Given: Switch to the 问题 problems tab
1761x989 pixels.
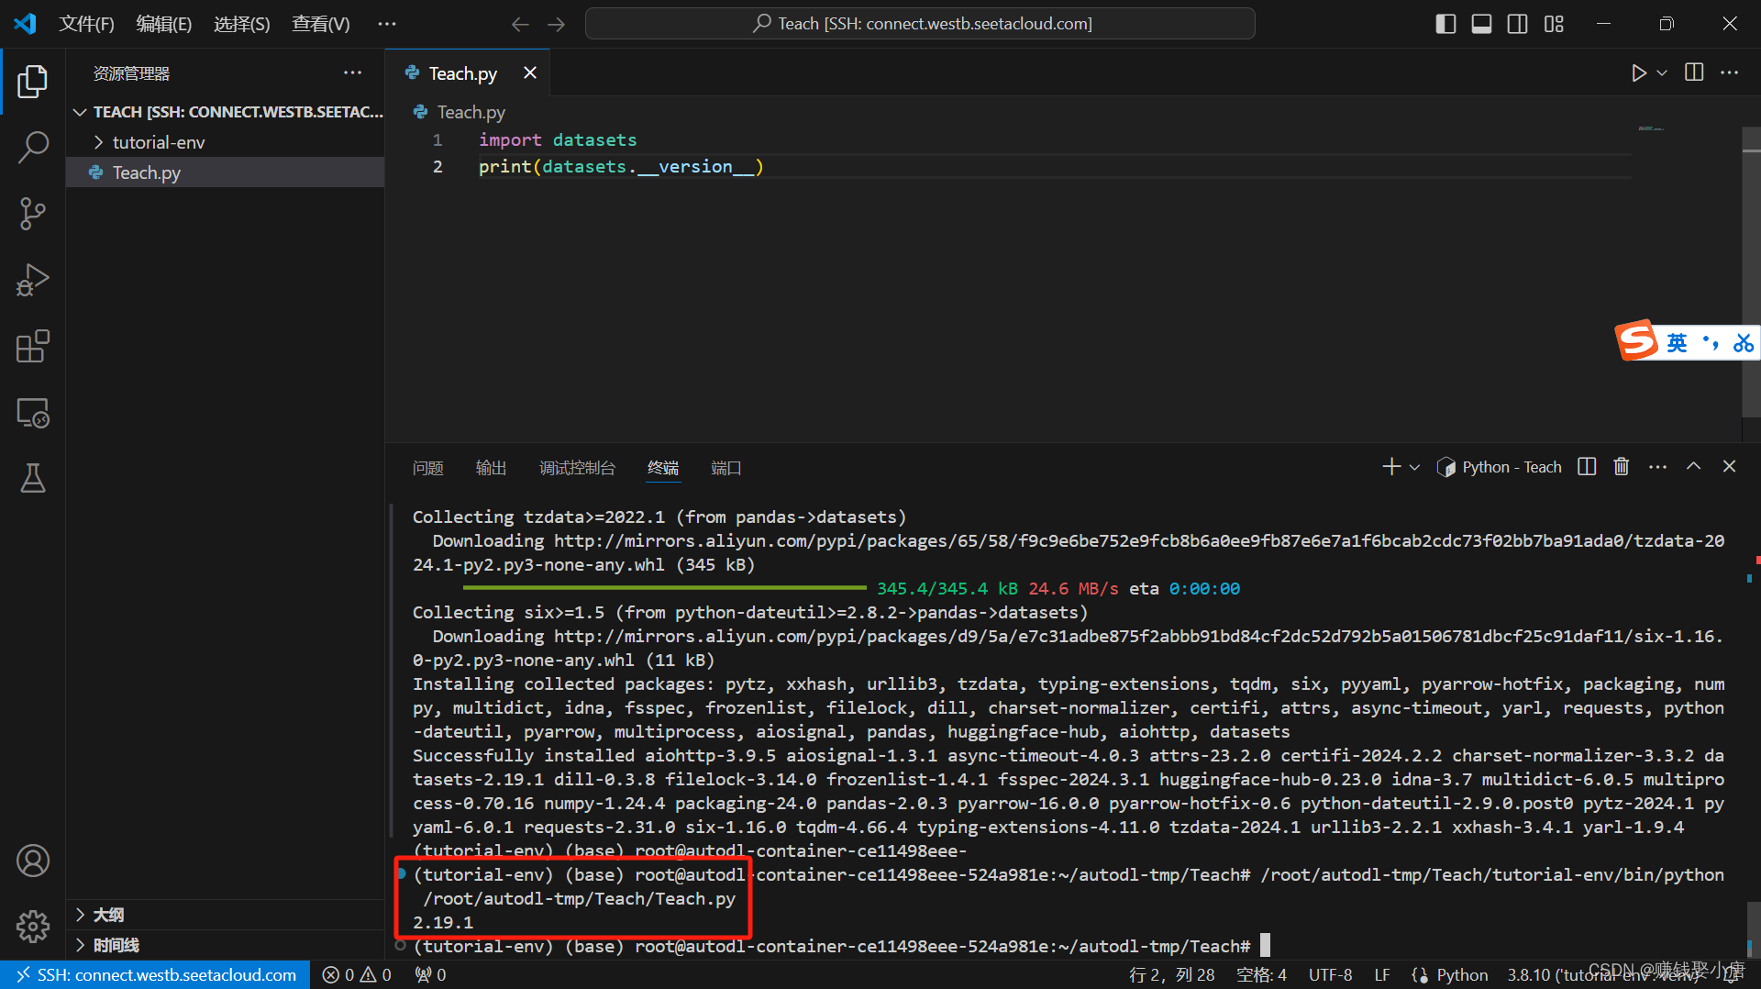Looking at the screenshot, I should [428, 468].
